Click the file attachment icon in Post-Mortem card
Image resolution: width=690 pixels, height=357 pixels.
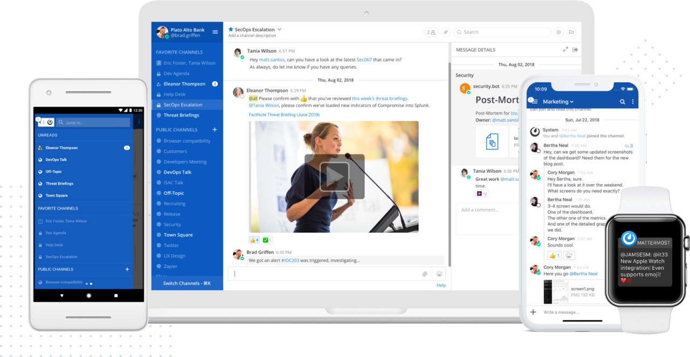click(492, 142)
